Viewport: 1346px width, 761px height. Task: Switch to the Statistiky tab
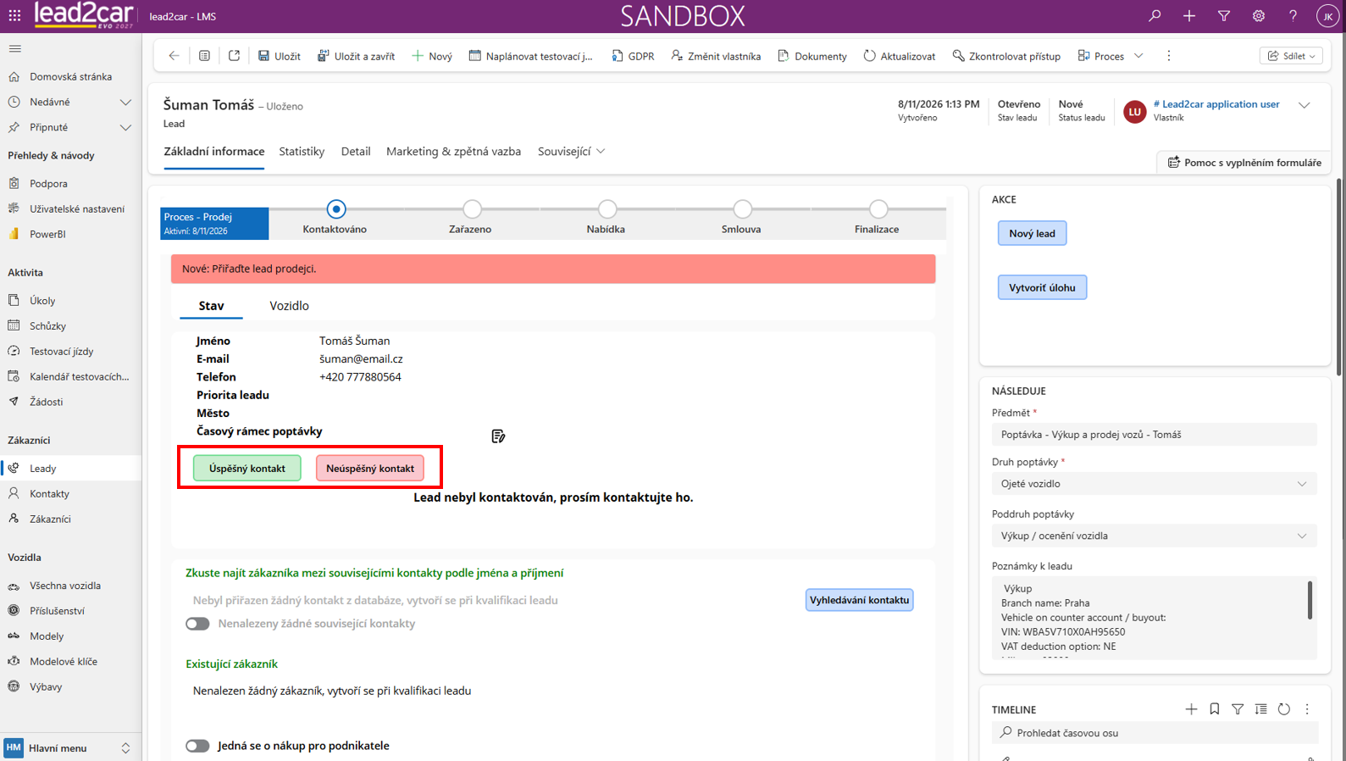pos(302,152)
